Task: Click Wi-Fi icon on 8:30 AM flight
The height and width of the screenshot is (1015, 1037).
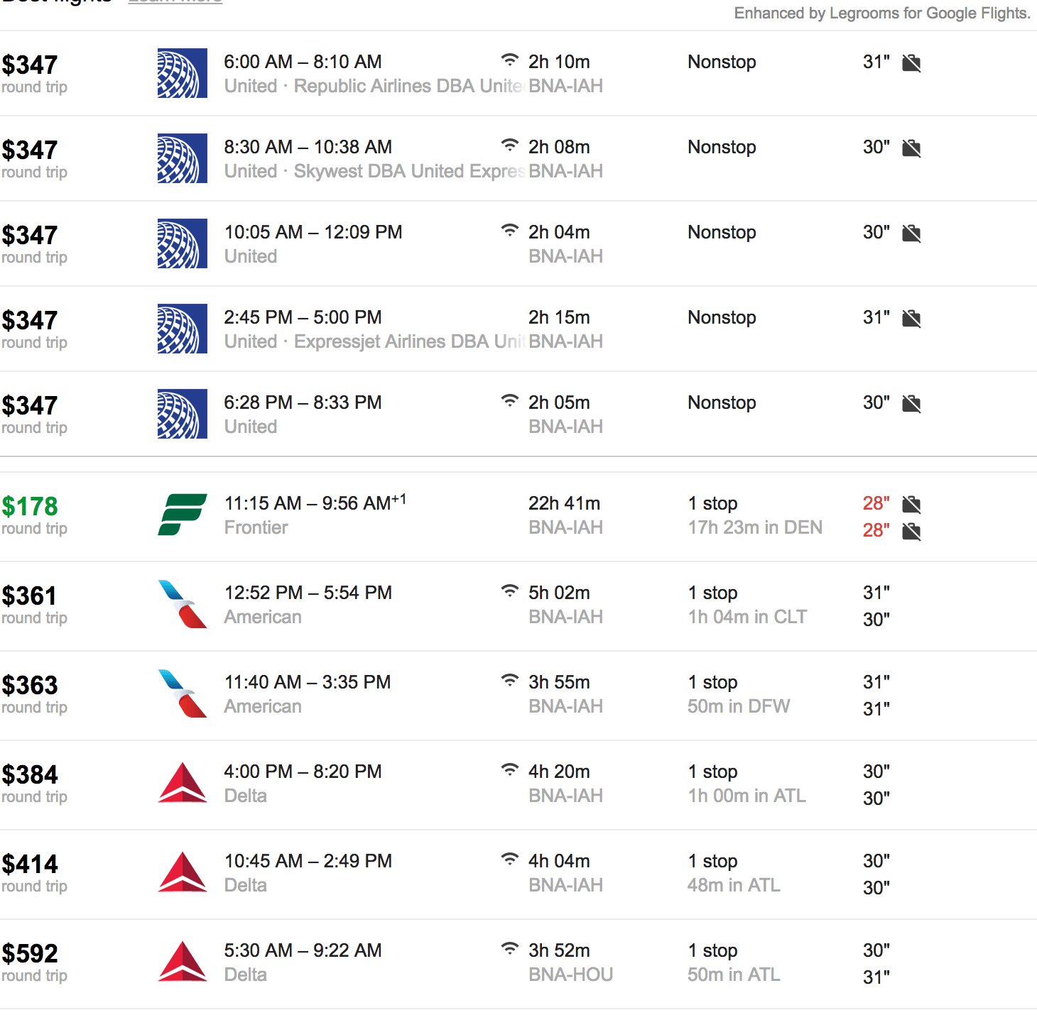Action: pyautogui.click(x=510, y=145)
